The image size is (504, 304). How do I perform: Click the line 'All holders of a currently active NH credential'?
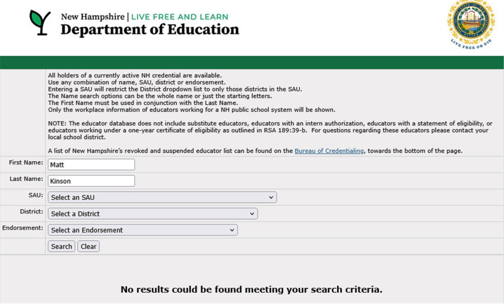click(134, 76)
